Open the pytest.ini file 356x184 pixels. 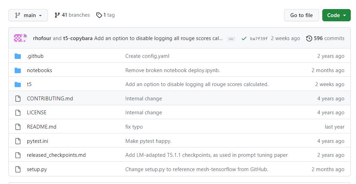37,141
